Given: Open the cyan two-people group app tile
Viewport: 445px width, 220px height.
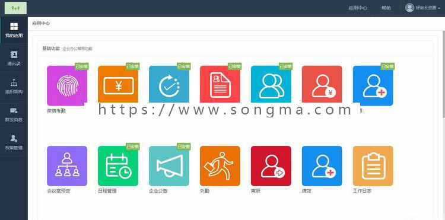Looking at the screenshot, I should coord(271,84).
